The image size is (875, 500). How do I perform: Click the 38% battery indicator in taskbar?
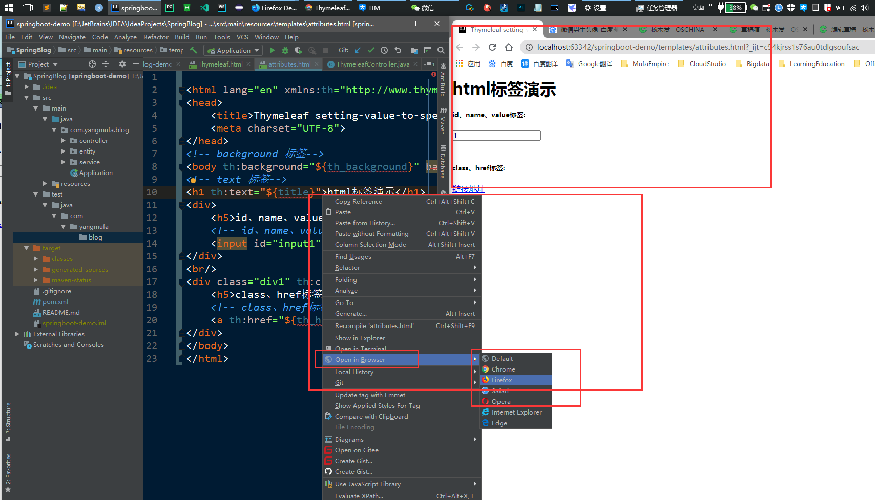point(736,8)
